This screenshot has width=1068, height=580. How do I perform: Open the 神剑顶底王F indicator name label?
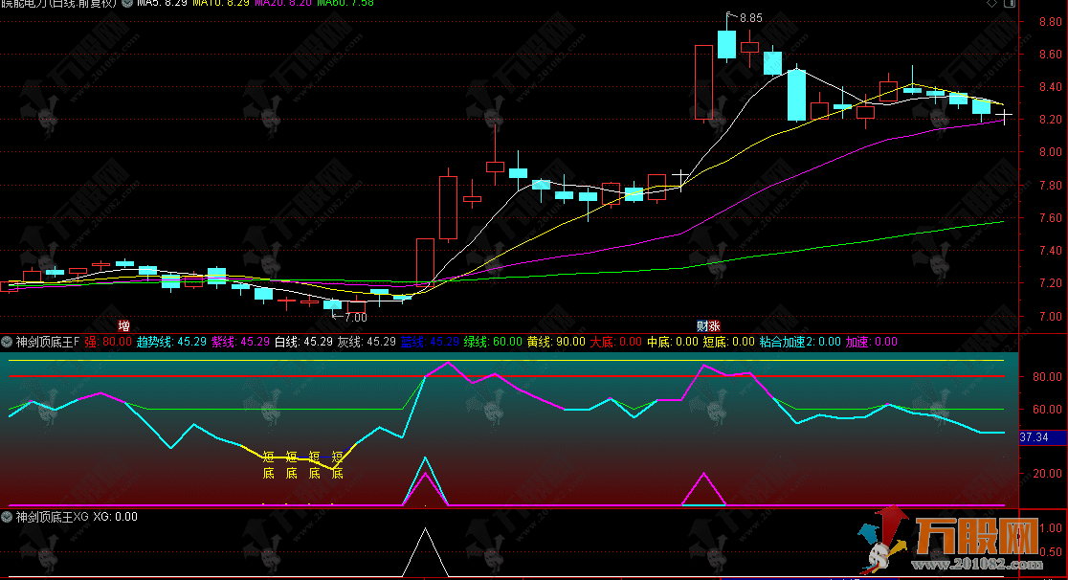[49, 342]
